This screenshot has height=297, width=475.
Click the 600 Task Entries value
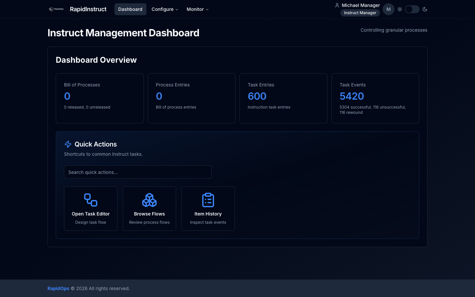257,96
